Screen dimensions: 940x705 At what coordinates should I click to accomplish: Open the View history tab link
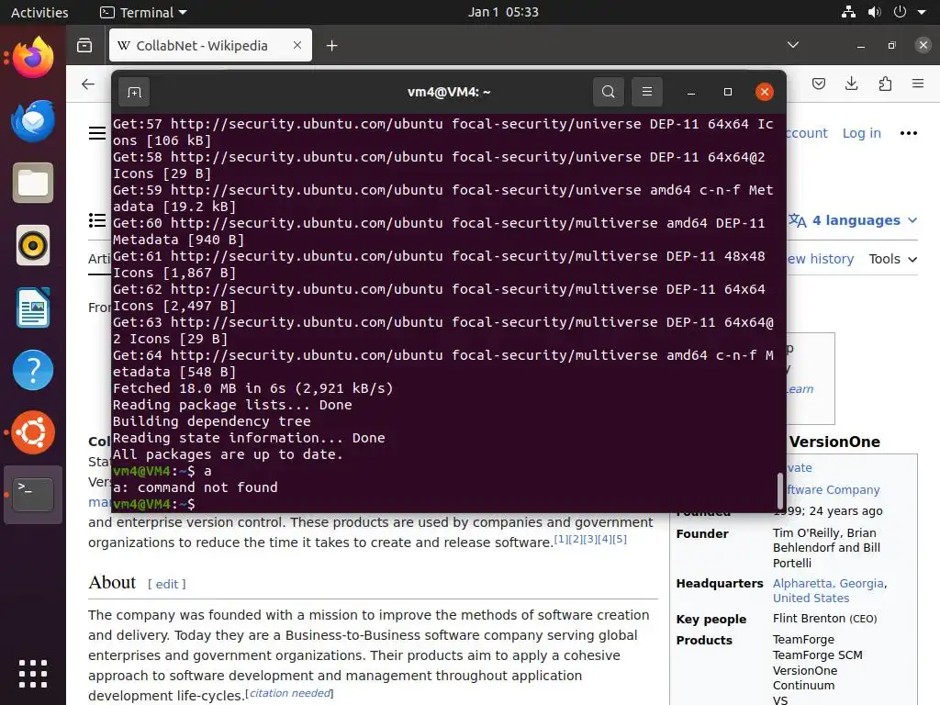(x=820, y=259)
